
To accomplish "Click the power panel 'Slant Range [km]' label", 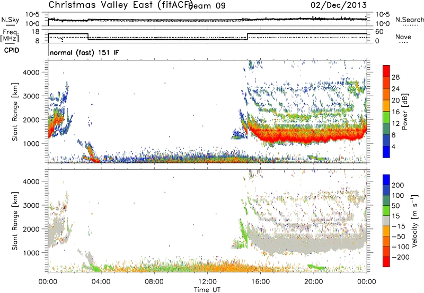I will [15, 112].
